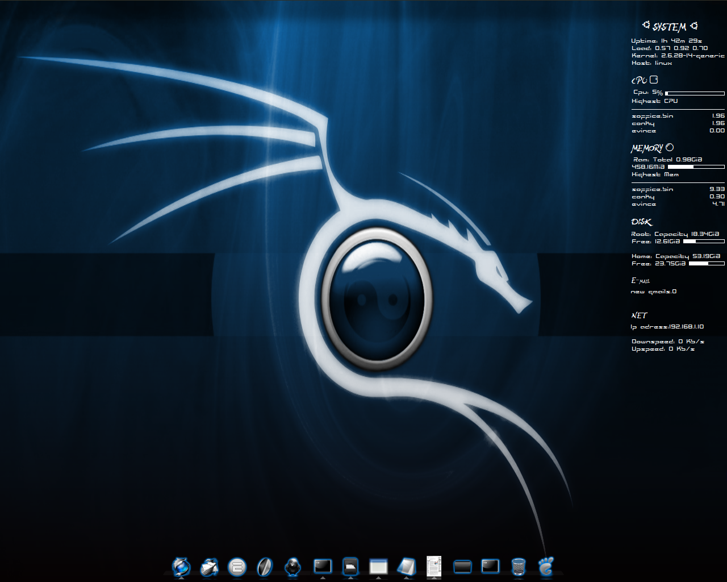Open the oval icon with diagonal slash
The height and width of the screenshot is (582, 727).
click(265, 566)
